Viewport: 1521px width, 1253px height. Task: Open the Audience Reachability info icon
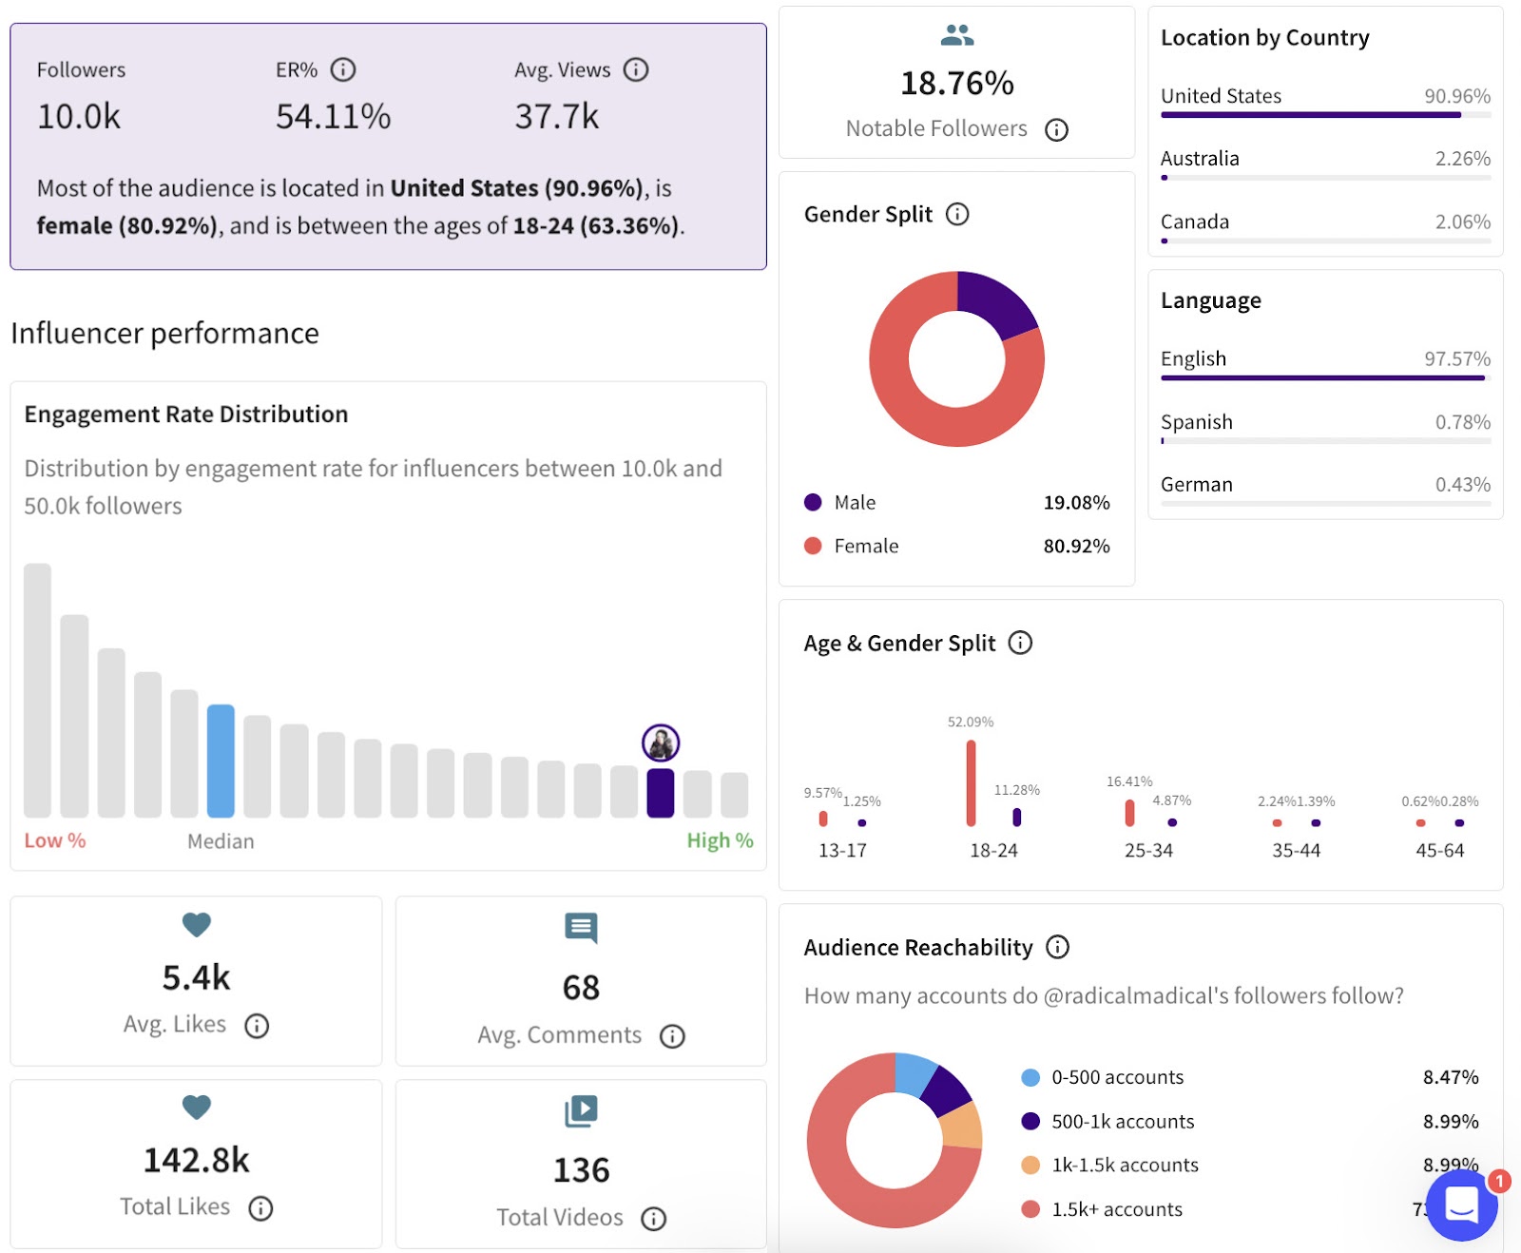click(x=1058, y=947)
